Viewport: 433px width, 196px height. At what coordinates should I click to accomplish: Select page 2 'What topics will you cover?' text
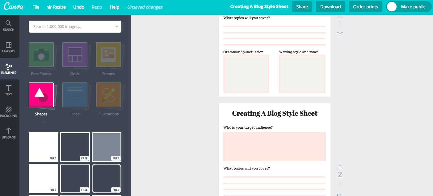pyautogui.click(x=246, y=168)
